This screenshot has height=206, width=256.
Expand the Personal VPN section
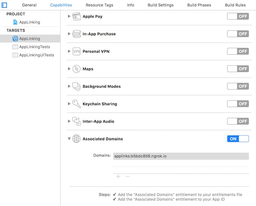point(69,51)
